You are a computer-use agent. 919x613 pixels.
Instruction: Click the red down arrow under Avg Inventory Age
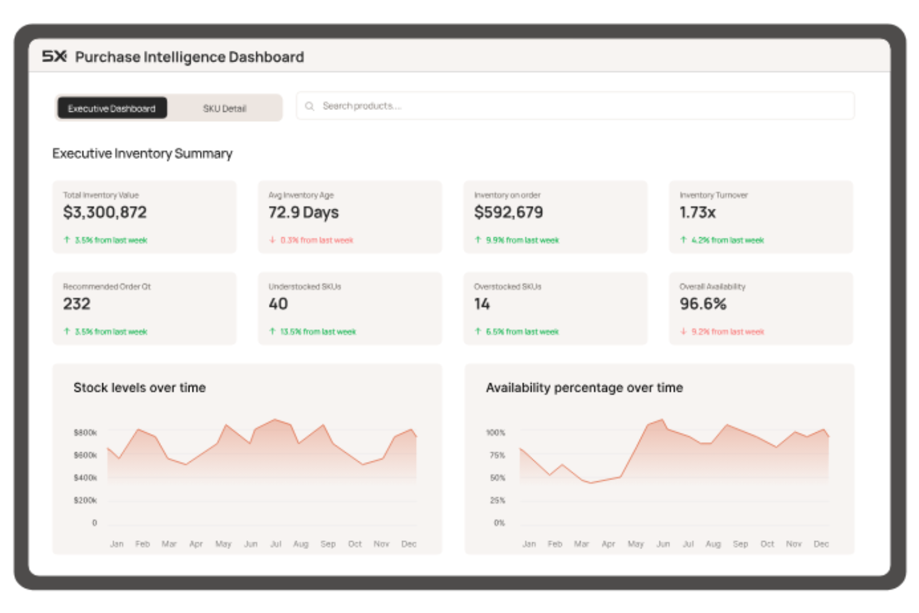(x=273, y=240)
